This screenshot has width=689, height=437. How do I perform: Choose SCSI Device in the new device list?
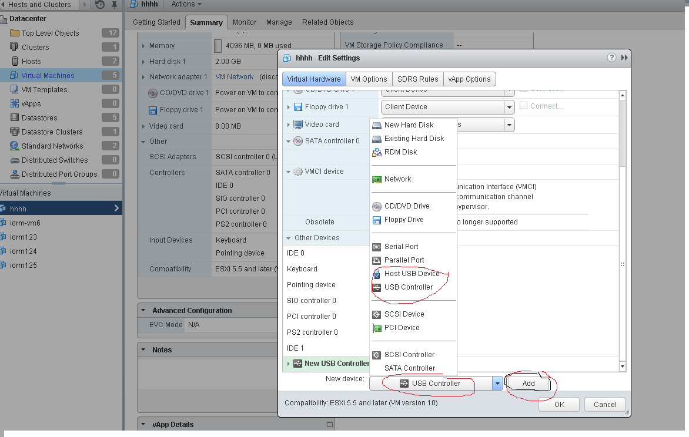pyautogui.click(x=406, y=314)
